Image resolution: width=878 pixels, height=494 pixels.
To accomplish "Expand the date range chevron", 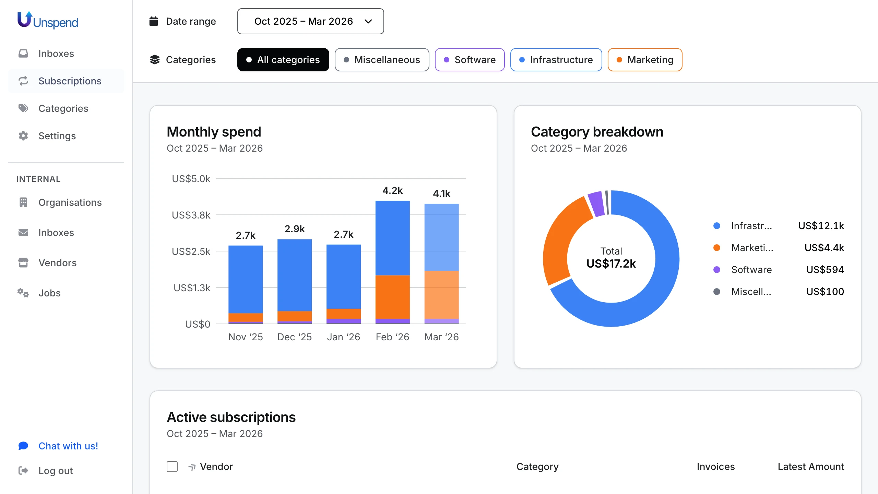I will tap(368, 21).
